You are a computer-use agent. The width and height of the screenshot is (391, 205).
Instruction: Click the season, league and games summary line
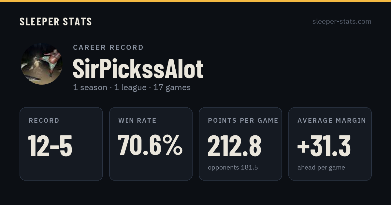[x=132, y=88]
